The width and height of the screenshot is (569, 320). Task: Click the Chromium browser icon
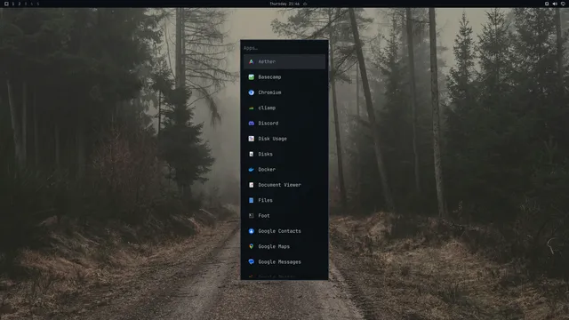pos(251,92)
